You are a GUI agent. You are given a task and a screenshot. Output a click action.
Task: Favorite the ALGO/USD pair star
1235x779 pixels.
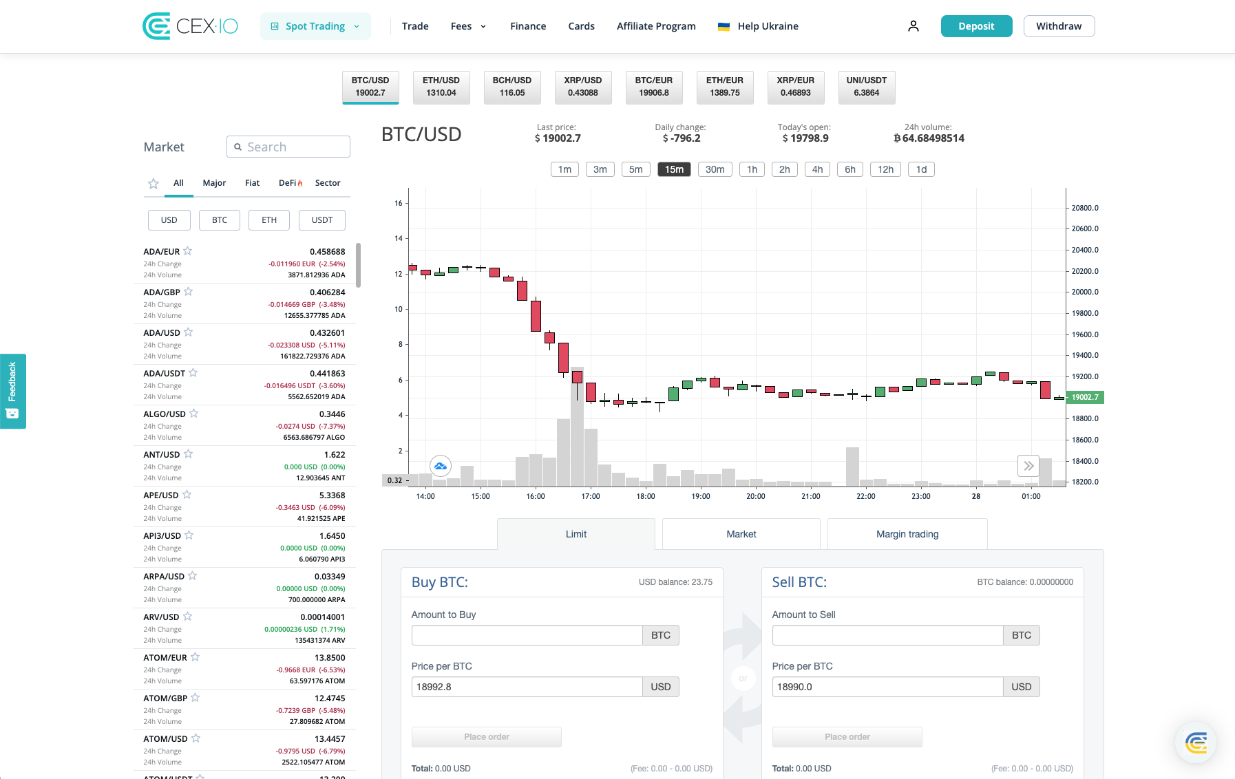[x=194, y=414]
